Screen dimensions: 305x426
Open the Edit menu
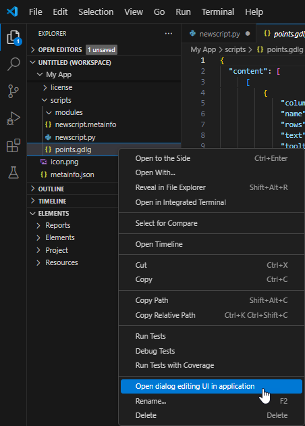pos(60,12)
